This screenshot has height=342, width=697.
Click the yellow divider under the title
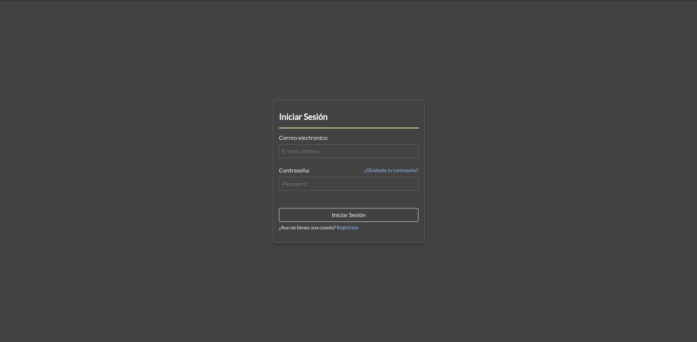click(348, 128)
